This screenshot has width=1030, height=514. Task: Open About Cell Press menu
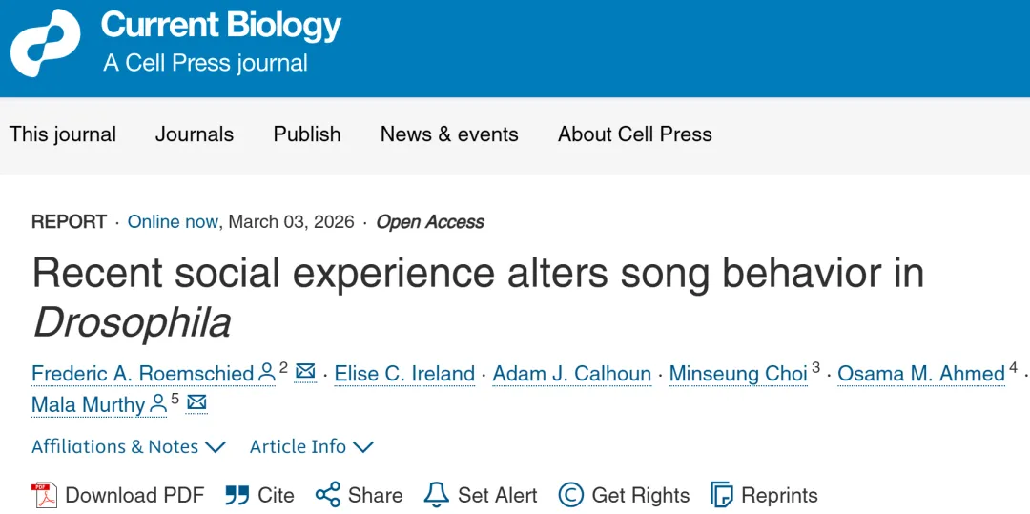click(635, 134)
